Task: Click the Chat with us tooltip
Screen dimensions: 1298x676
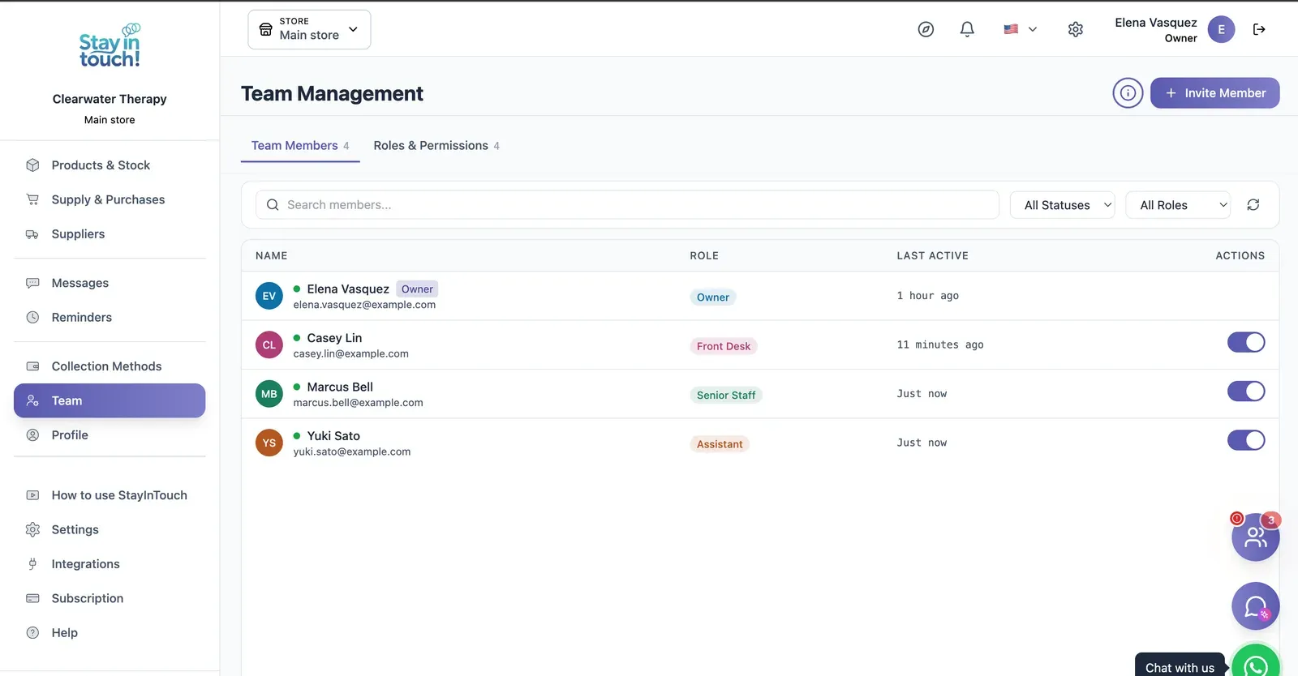Action: (1180, 665)
